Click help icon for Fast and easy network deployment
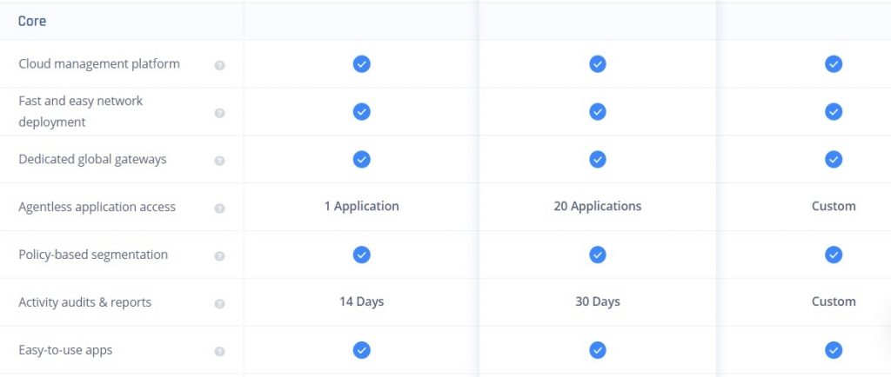Viewport: 891px width, 377px height. click(219, 113)
